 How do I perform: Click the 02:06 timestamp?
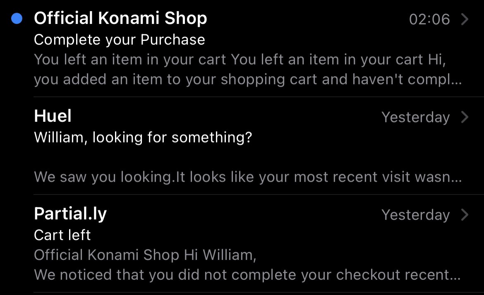tap(429, 19)
